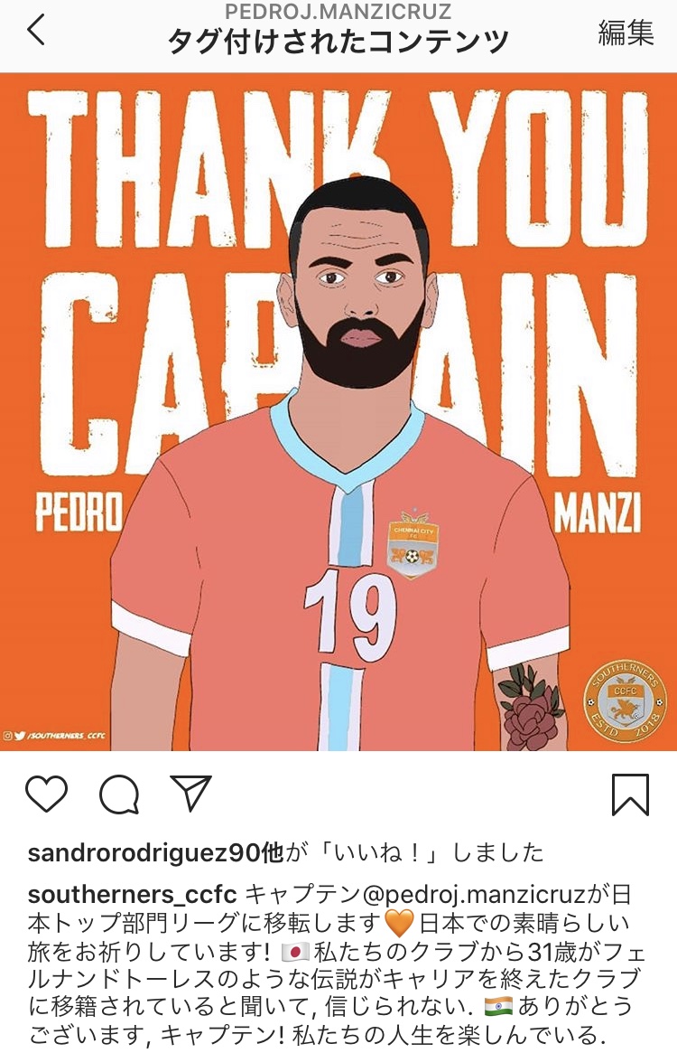The width and height of the screenshot is (677, 1053).
Task: Tap the back arrow icon
Action: tap(36, 30)
